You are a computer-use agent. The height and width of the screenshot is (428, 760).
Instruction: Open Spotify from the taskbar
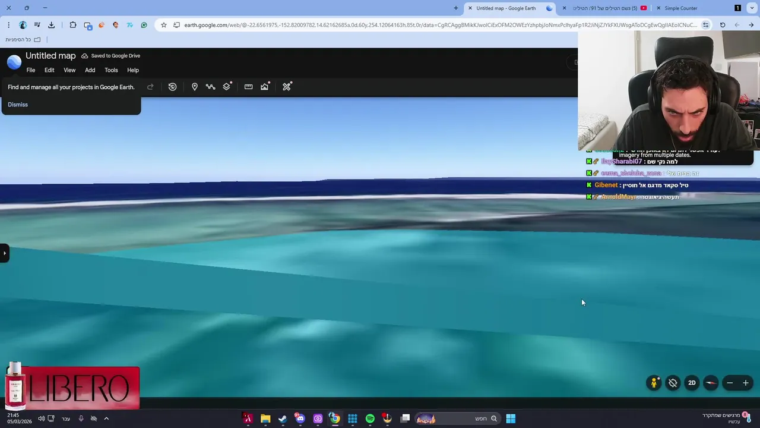[x=370, y=418]
